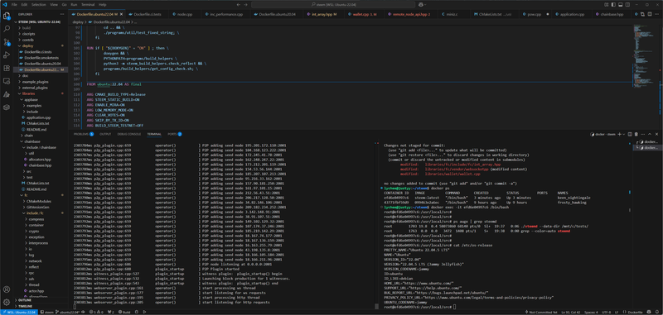Open the Extensions view
The height and width of the screenshot is (315, 663).
(7, 68)
